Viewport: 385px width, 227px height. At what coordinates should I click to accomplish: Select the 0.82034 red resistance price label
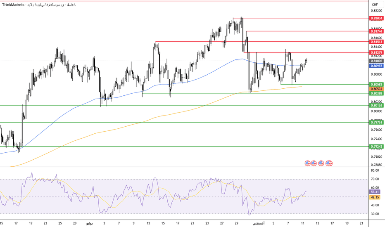(x=376, y=18)
